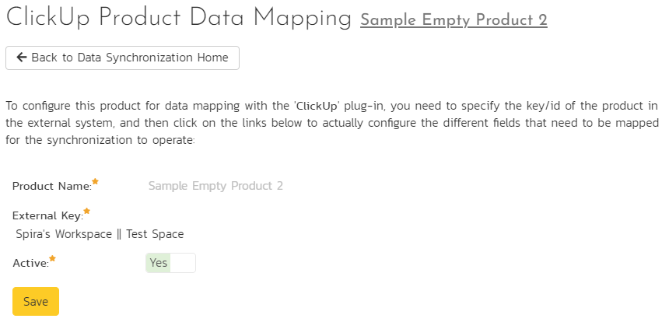Click the External Key label
This screenshot has width=669, height=329.
47,216
